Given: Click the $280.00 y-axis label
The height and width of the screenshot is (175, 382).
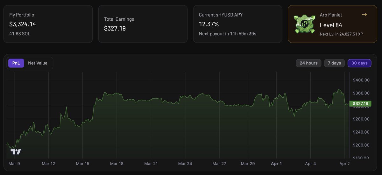Looking at the screenshot, I should (x=361, y=119).
